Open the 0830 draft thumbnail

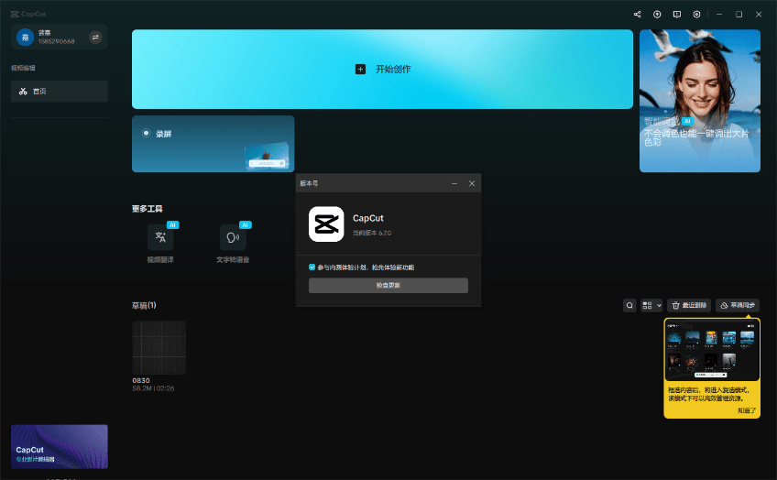[159, 347]
